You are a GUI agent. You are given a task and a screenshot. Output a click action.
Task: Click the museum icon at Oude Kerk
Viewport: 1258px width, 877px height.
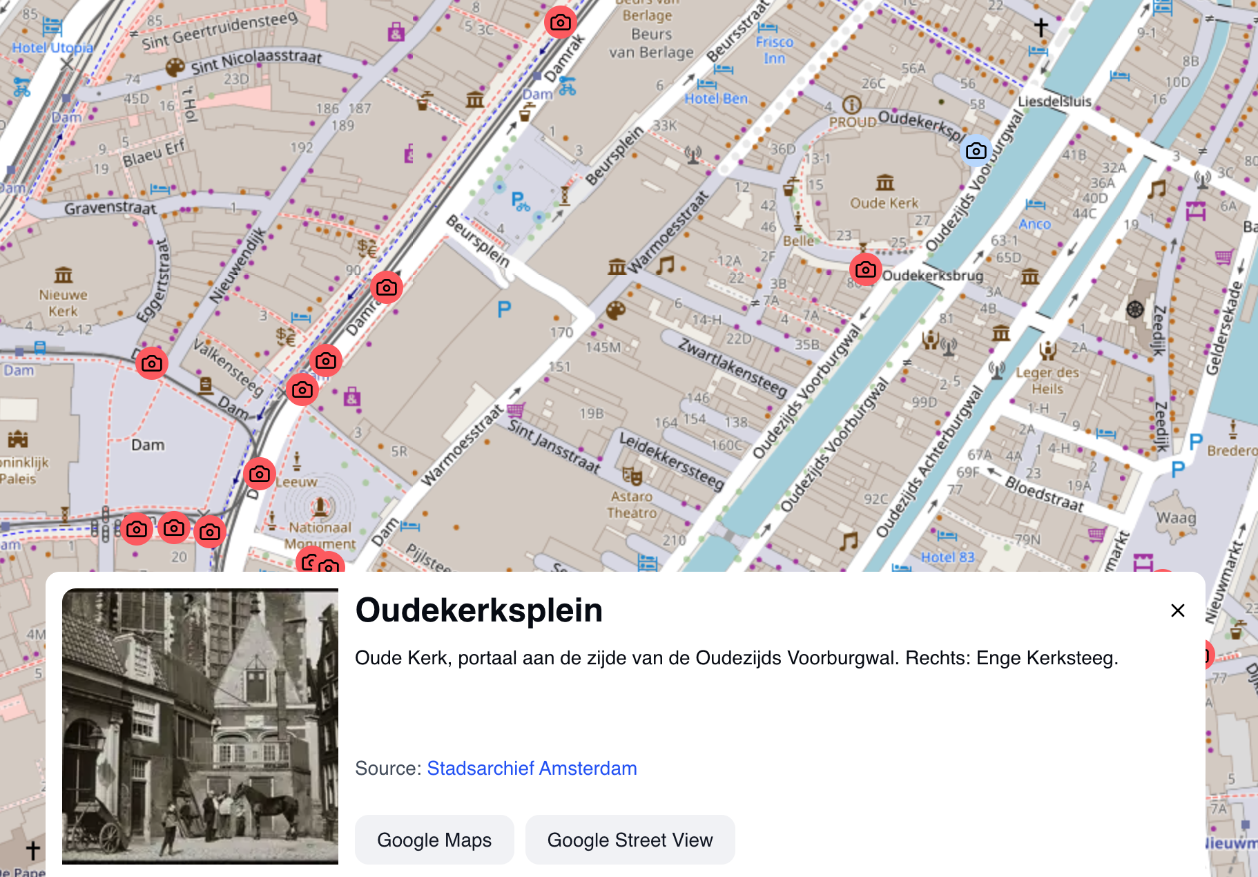pyautogui.click(x=884, y=184)
